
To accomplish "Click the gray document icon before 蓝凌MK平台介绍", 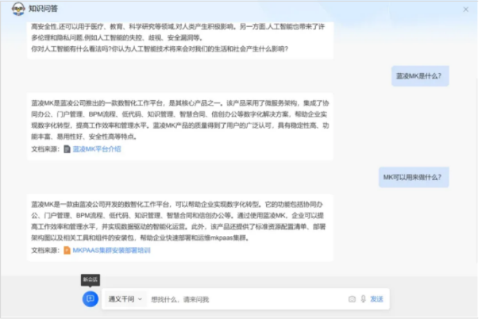I will click(x=67, y=149).
